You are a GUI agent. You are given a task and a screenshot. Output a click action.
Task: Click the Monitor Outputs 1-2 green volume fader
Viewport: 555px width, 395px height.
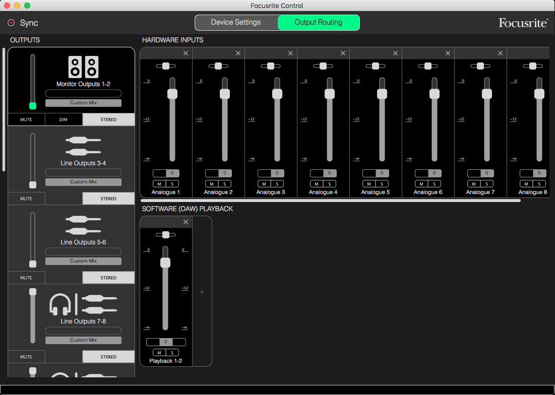[x=33, y=105]
